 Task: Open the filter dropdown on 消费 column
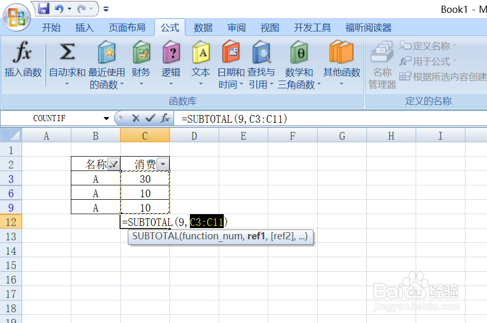coord(163,164)
